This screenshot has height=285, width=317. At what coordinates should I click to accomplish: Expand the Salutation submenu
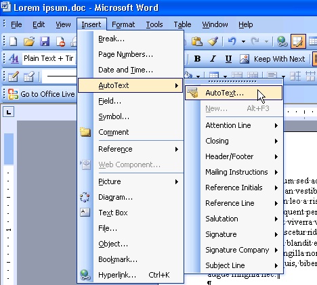[234, 219]
